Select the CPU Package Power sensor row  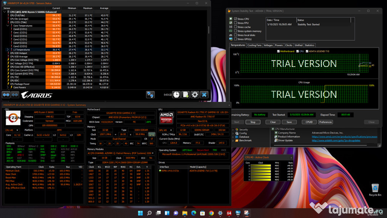pos(56,84)
